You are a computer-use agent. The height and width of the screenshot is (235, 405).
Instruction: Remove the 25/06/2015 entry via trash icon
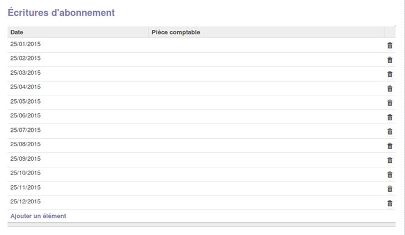pyautogui.click(x=390, y=117)
